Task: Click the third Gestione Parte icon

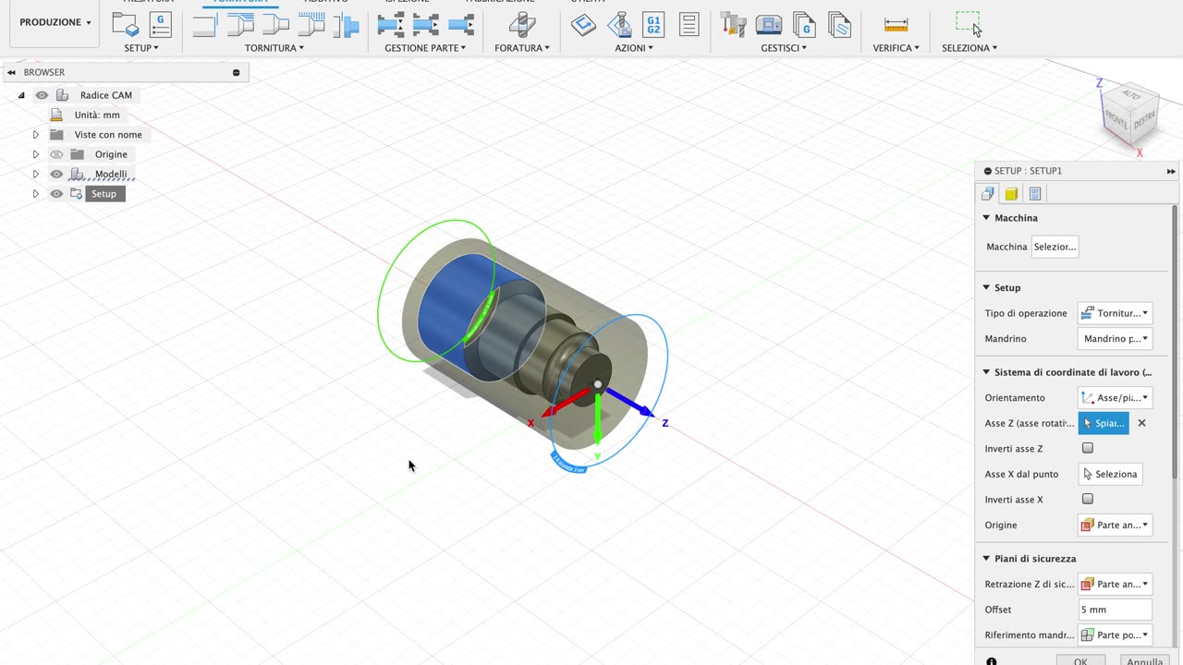Action: [x=459, y=25]
